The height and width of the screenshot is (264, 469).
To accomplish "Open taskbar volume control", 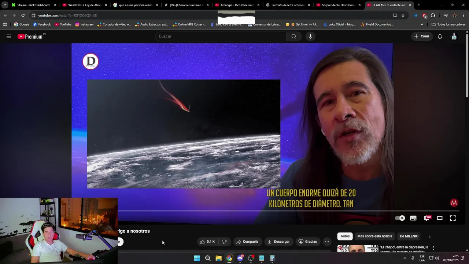I will click(x=437, y=258).
